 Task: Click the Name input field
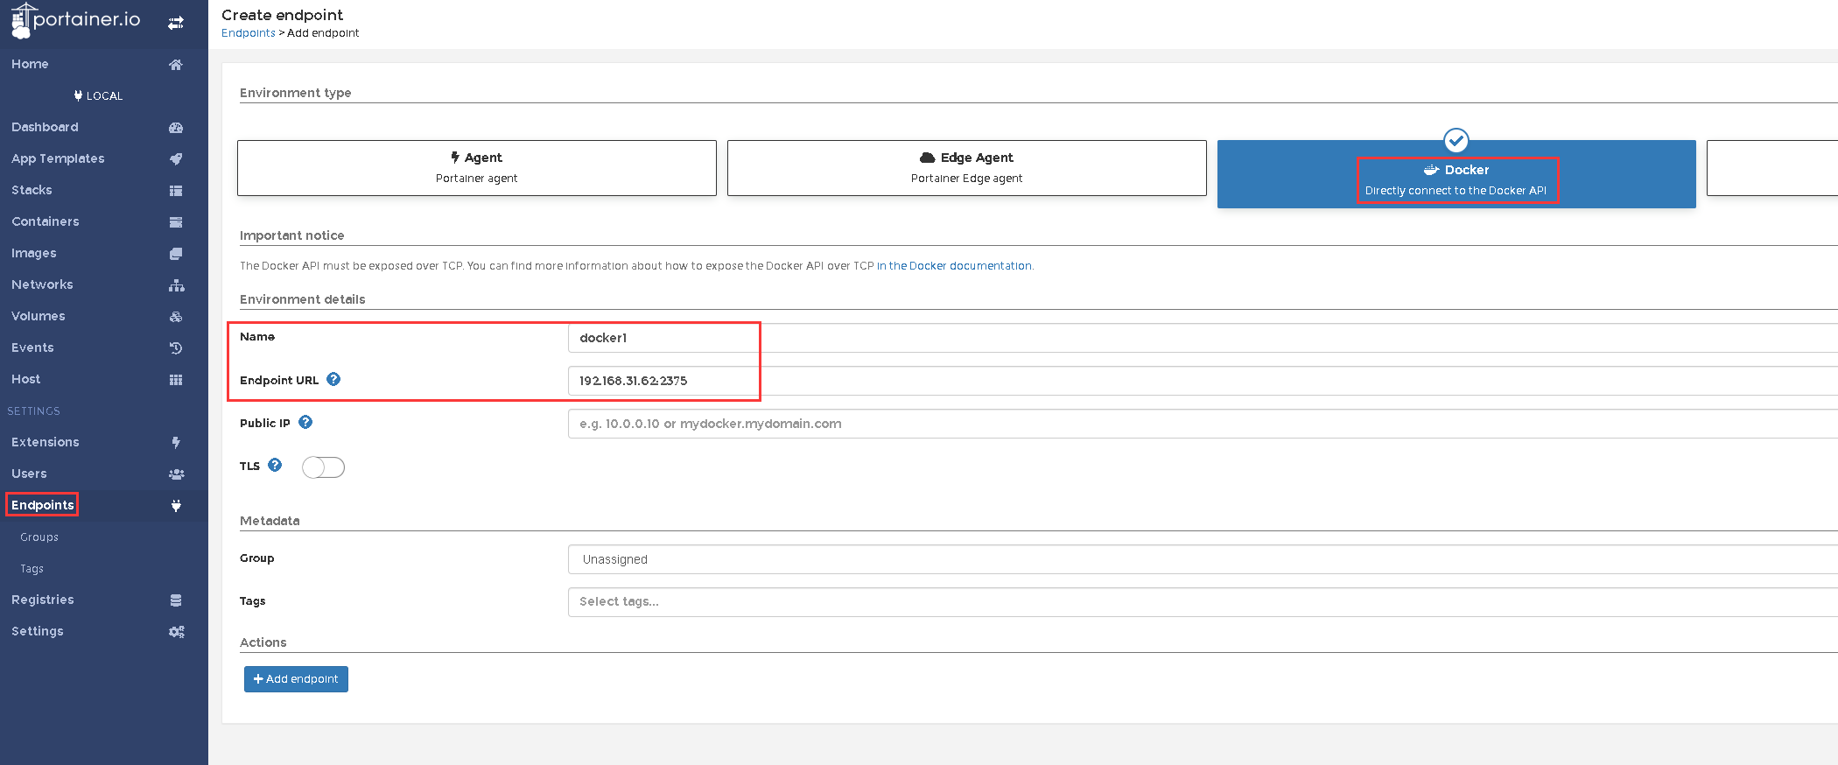tap(1203, 338)
